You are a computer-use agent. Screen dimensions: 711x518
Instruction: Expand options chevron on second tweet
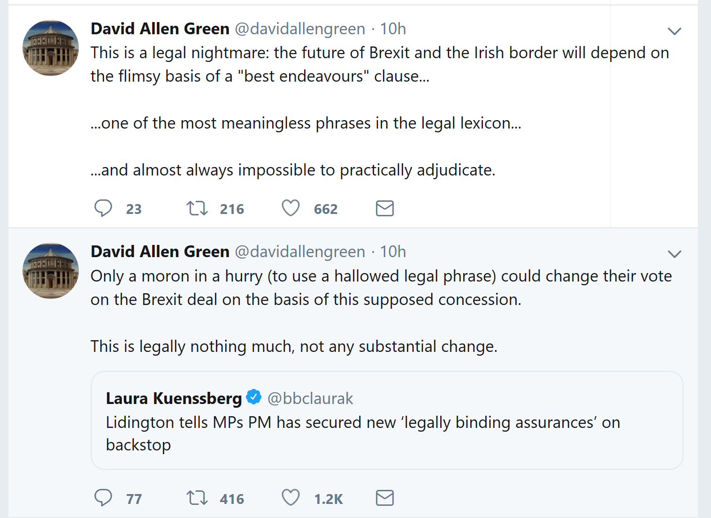pyautogui.click(x=674, y=254)
